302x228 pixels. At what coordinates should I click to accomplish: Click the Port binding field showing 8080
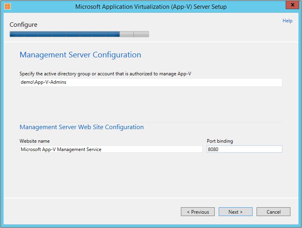pyautogui.click(x=244, y=149)
